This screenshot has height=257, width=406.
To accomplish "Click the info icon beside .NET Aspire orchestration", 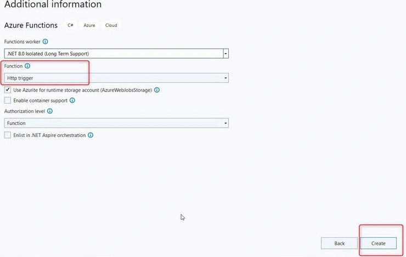I will pos(91,135).
